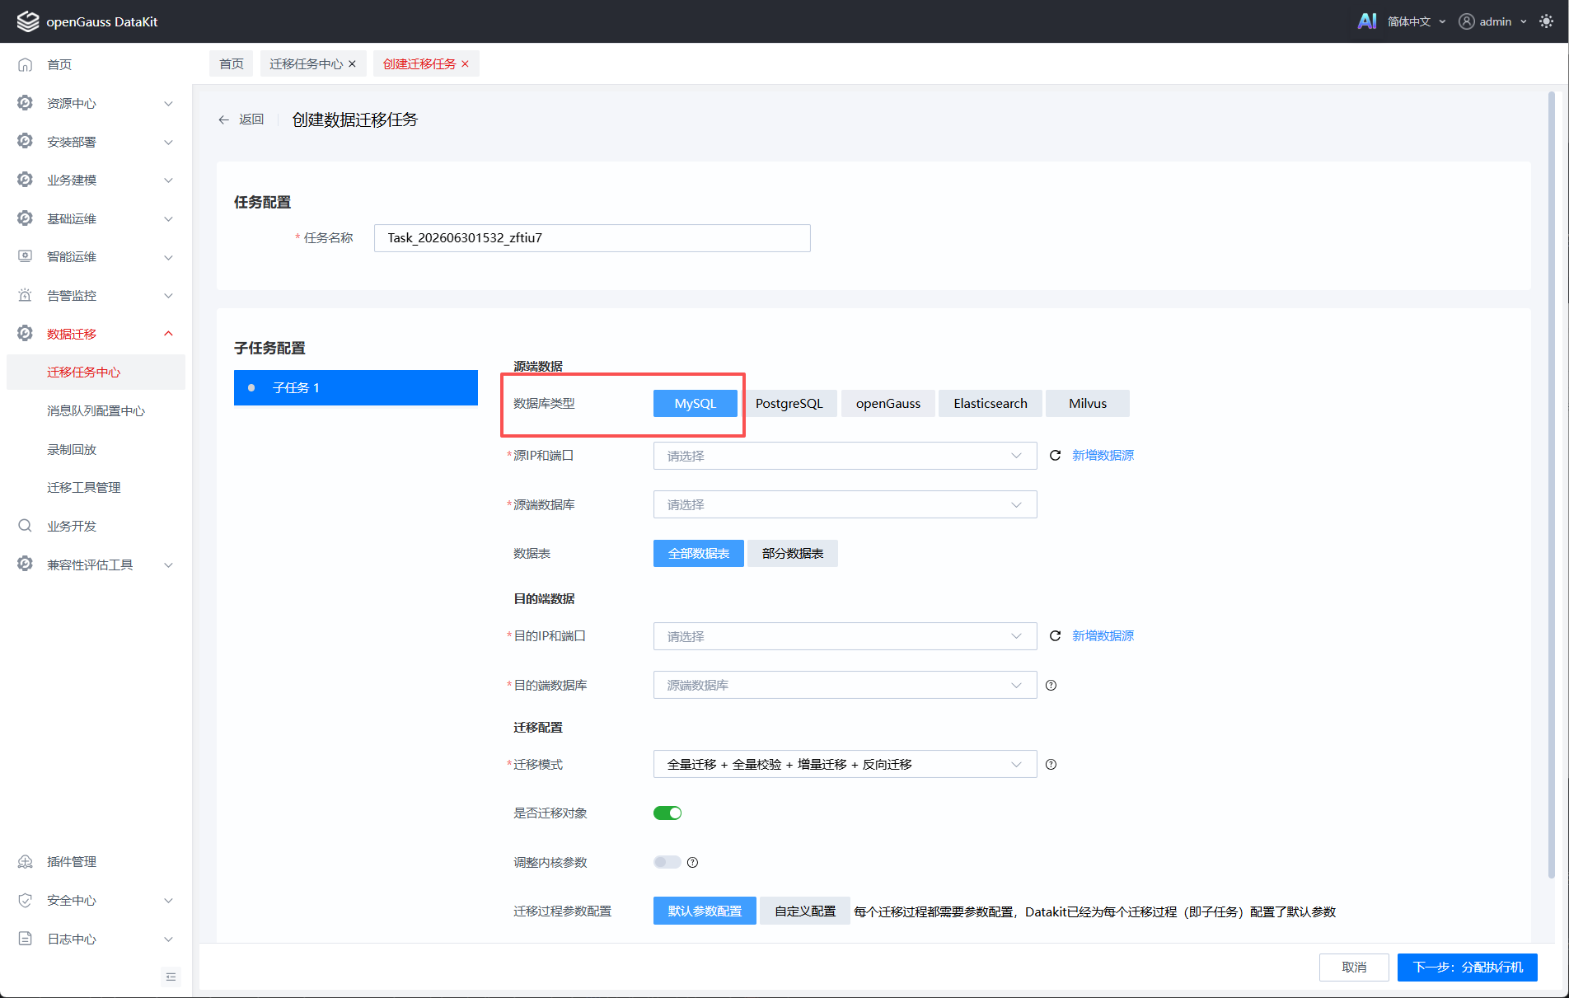This screenshot has height=998, width=1569.
Task: Open the 源IP和端口 dropdown
Action: pos(845,456)
